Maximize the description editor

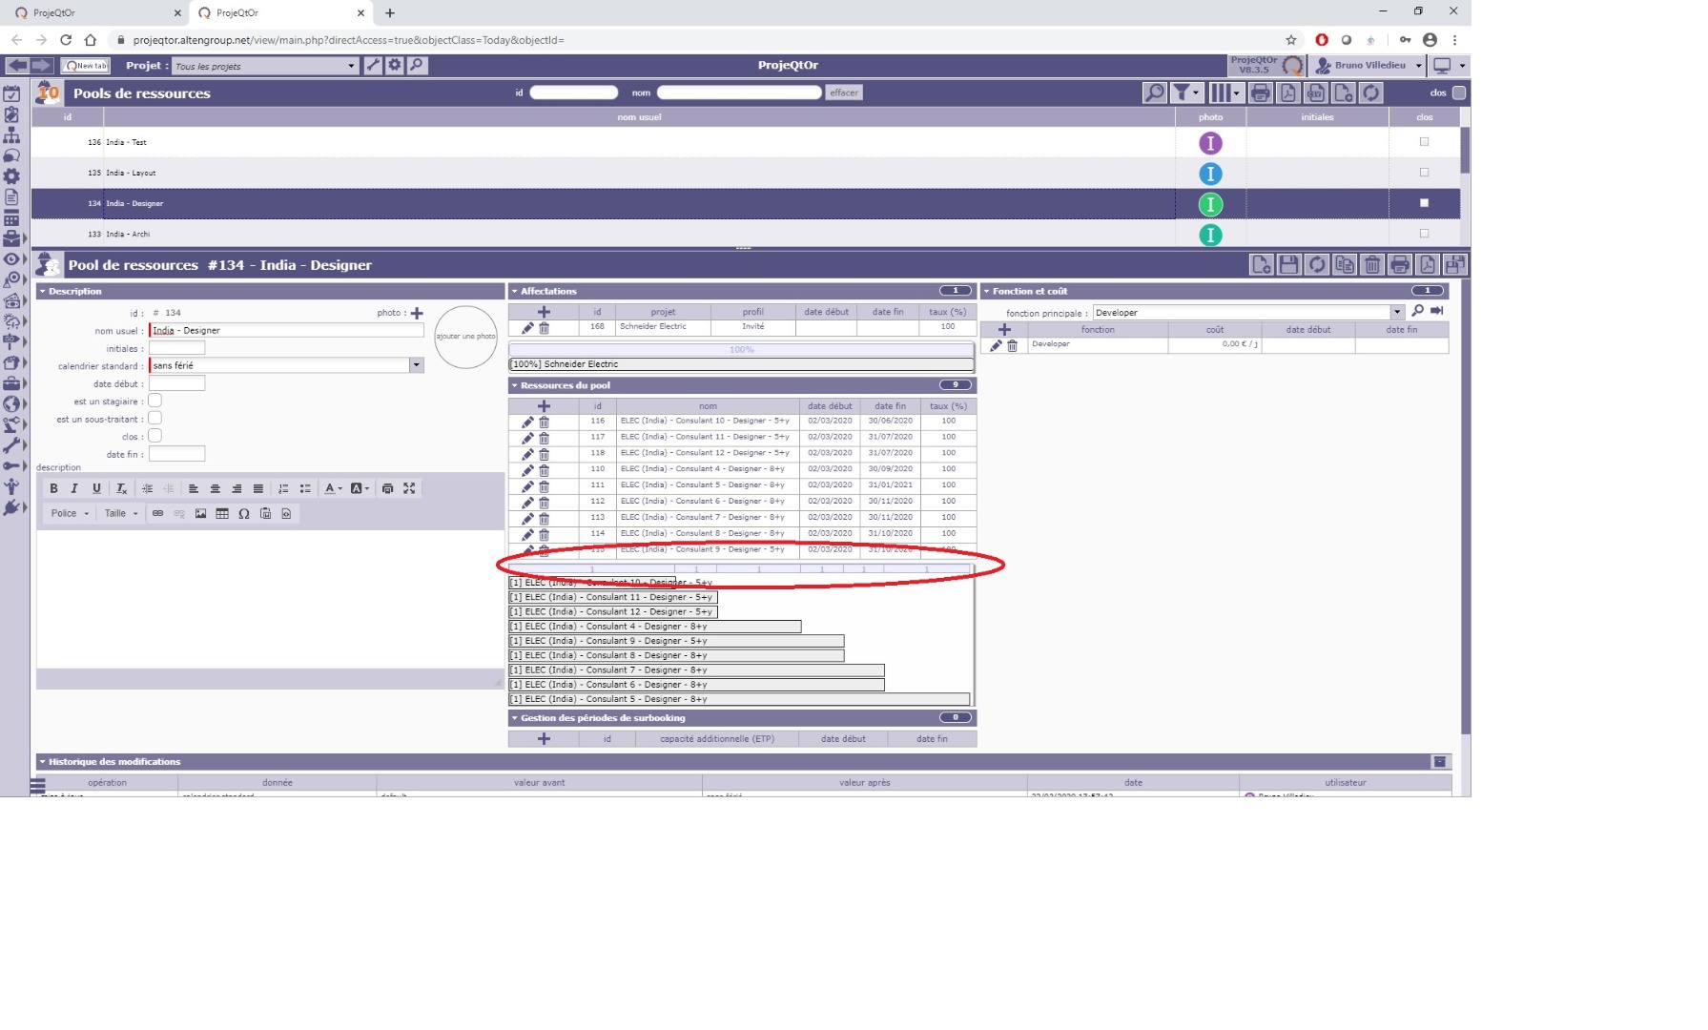[409, 488]
